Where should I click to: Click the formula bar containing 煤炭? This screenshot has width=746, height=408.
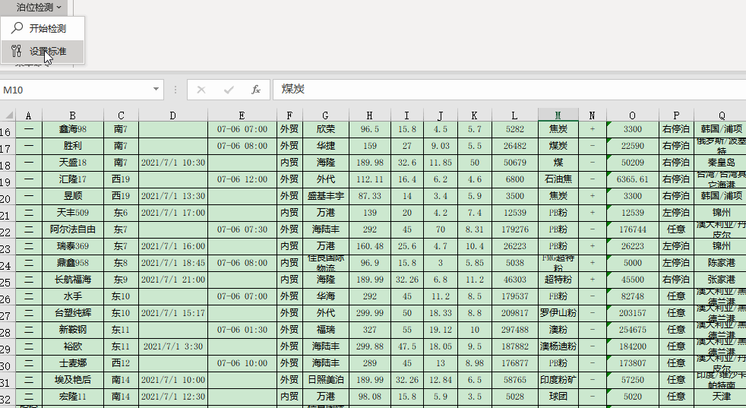click(509, 90)
